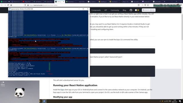Close the active Setting up tab
Viewport: 183px width, 103px height.
[63, 2]
